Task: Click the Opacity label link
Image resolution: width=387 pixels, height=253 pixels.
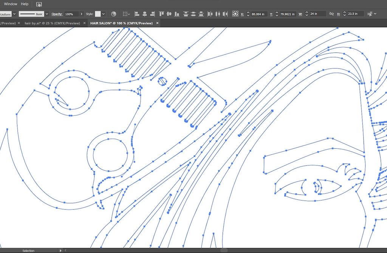Action: coord(57,14)
